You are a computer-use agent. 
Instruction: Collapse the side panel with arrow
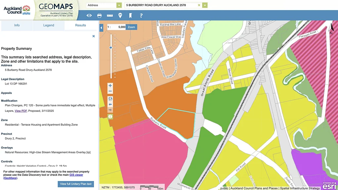pyautogui.click(x=101, y=28)
